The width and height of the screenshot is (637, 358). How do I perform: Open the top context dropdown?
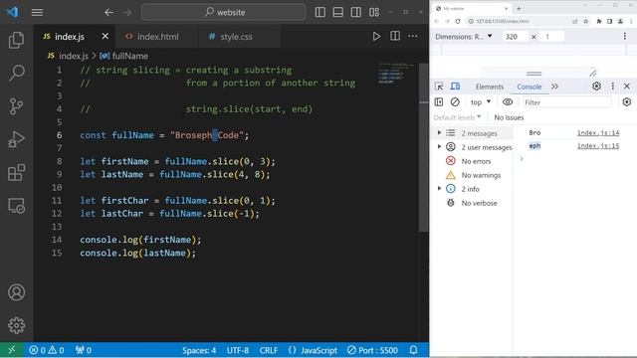pos(481,102)
